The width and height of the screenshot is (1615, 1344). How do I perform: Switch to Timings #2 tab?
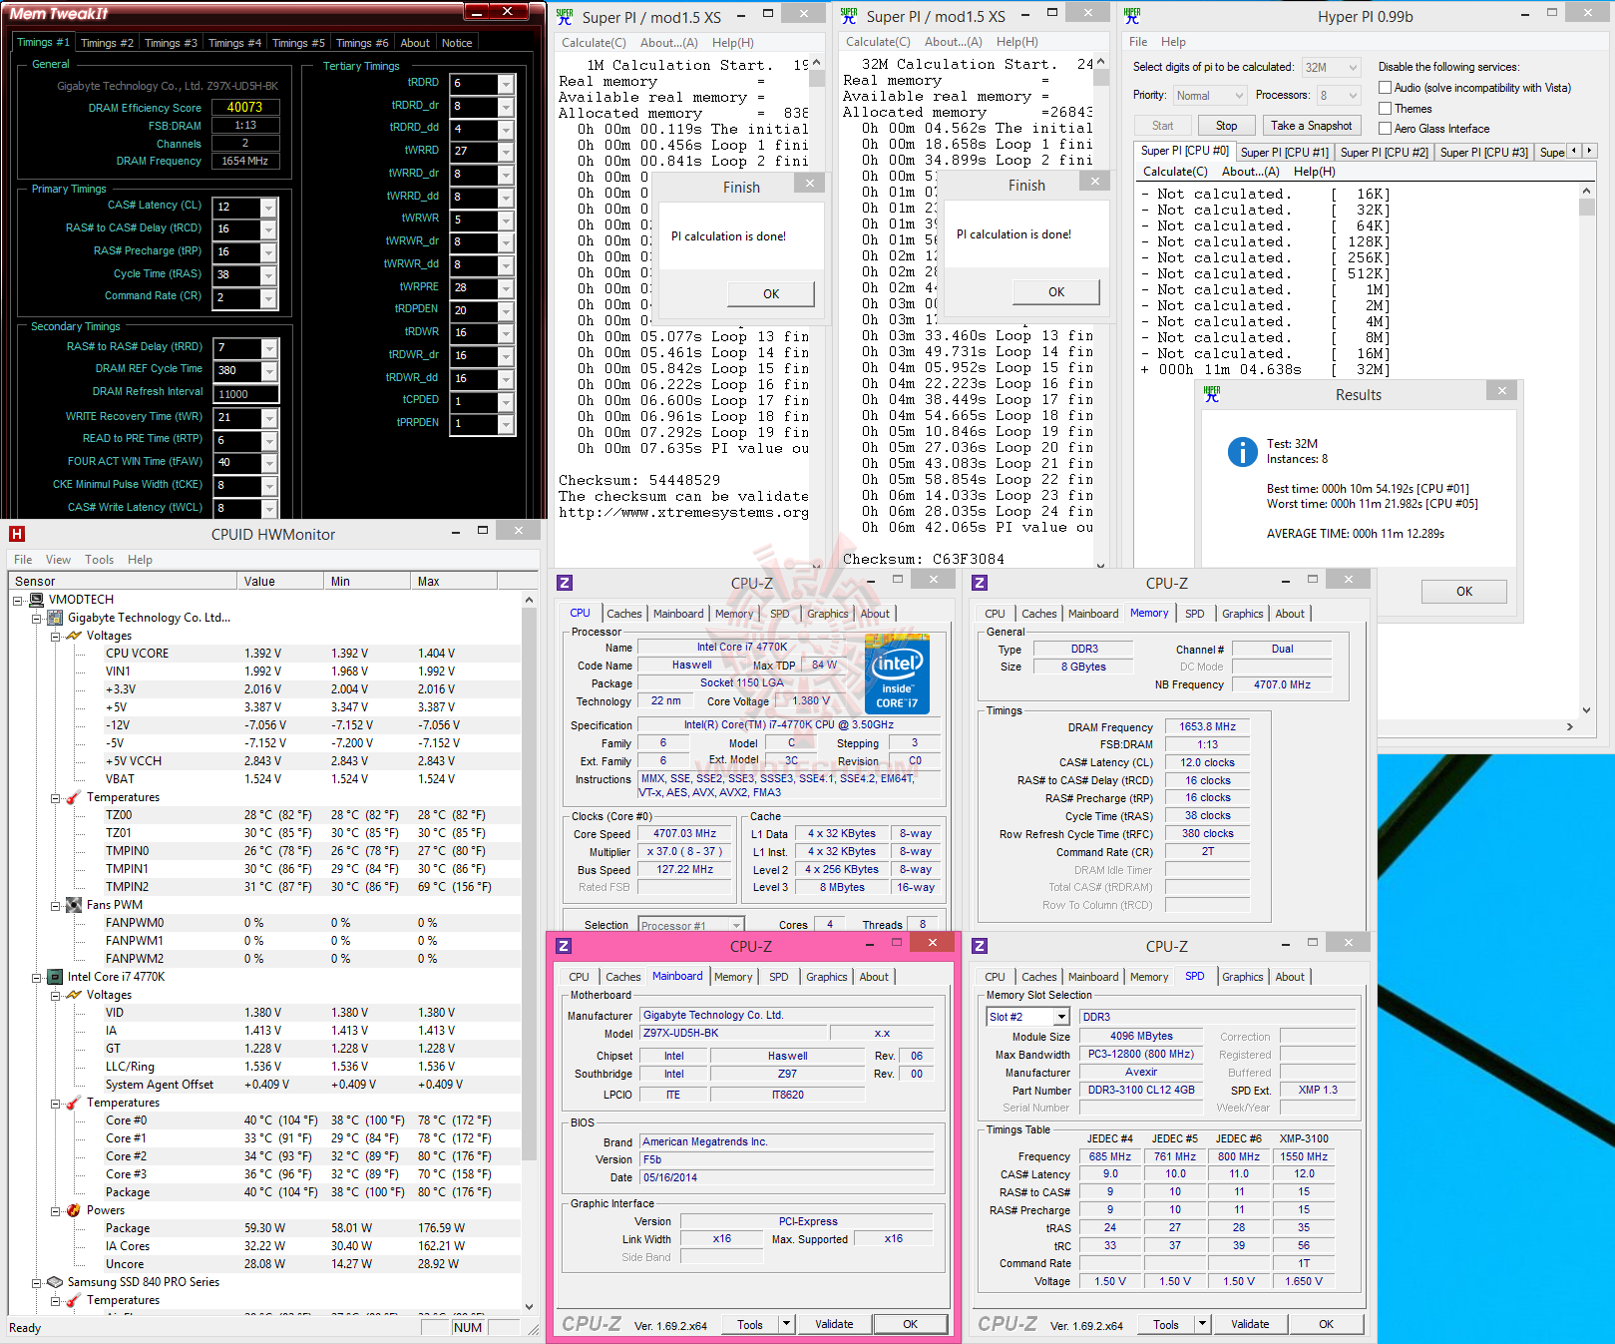[x=107, y=43]
